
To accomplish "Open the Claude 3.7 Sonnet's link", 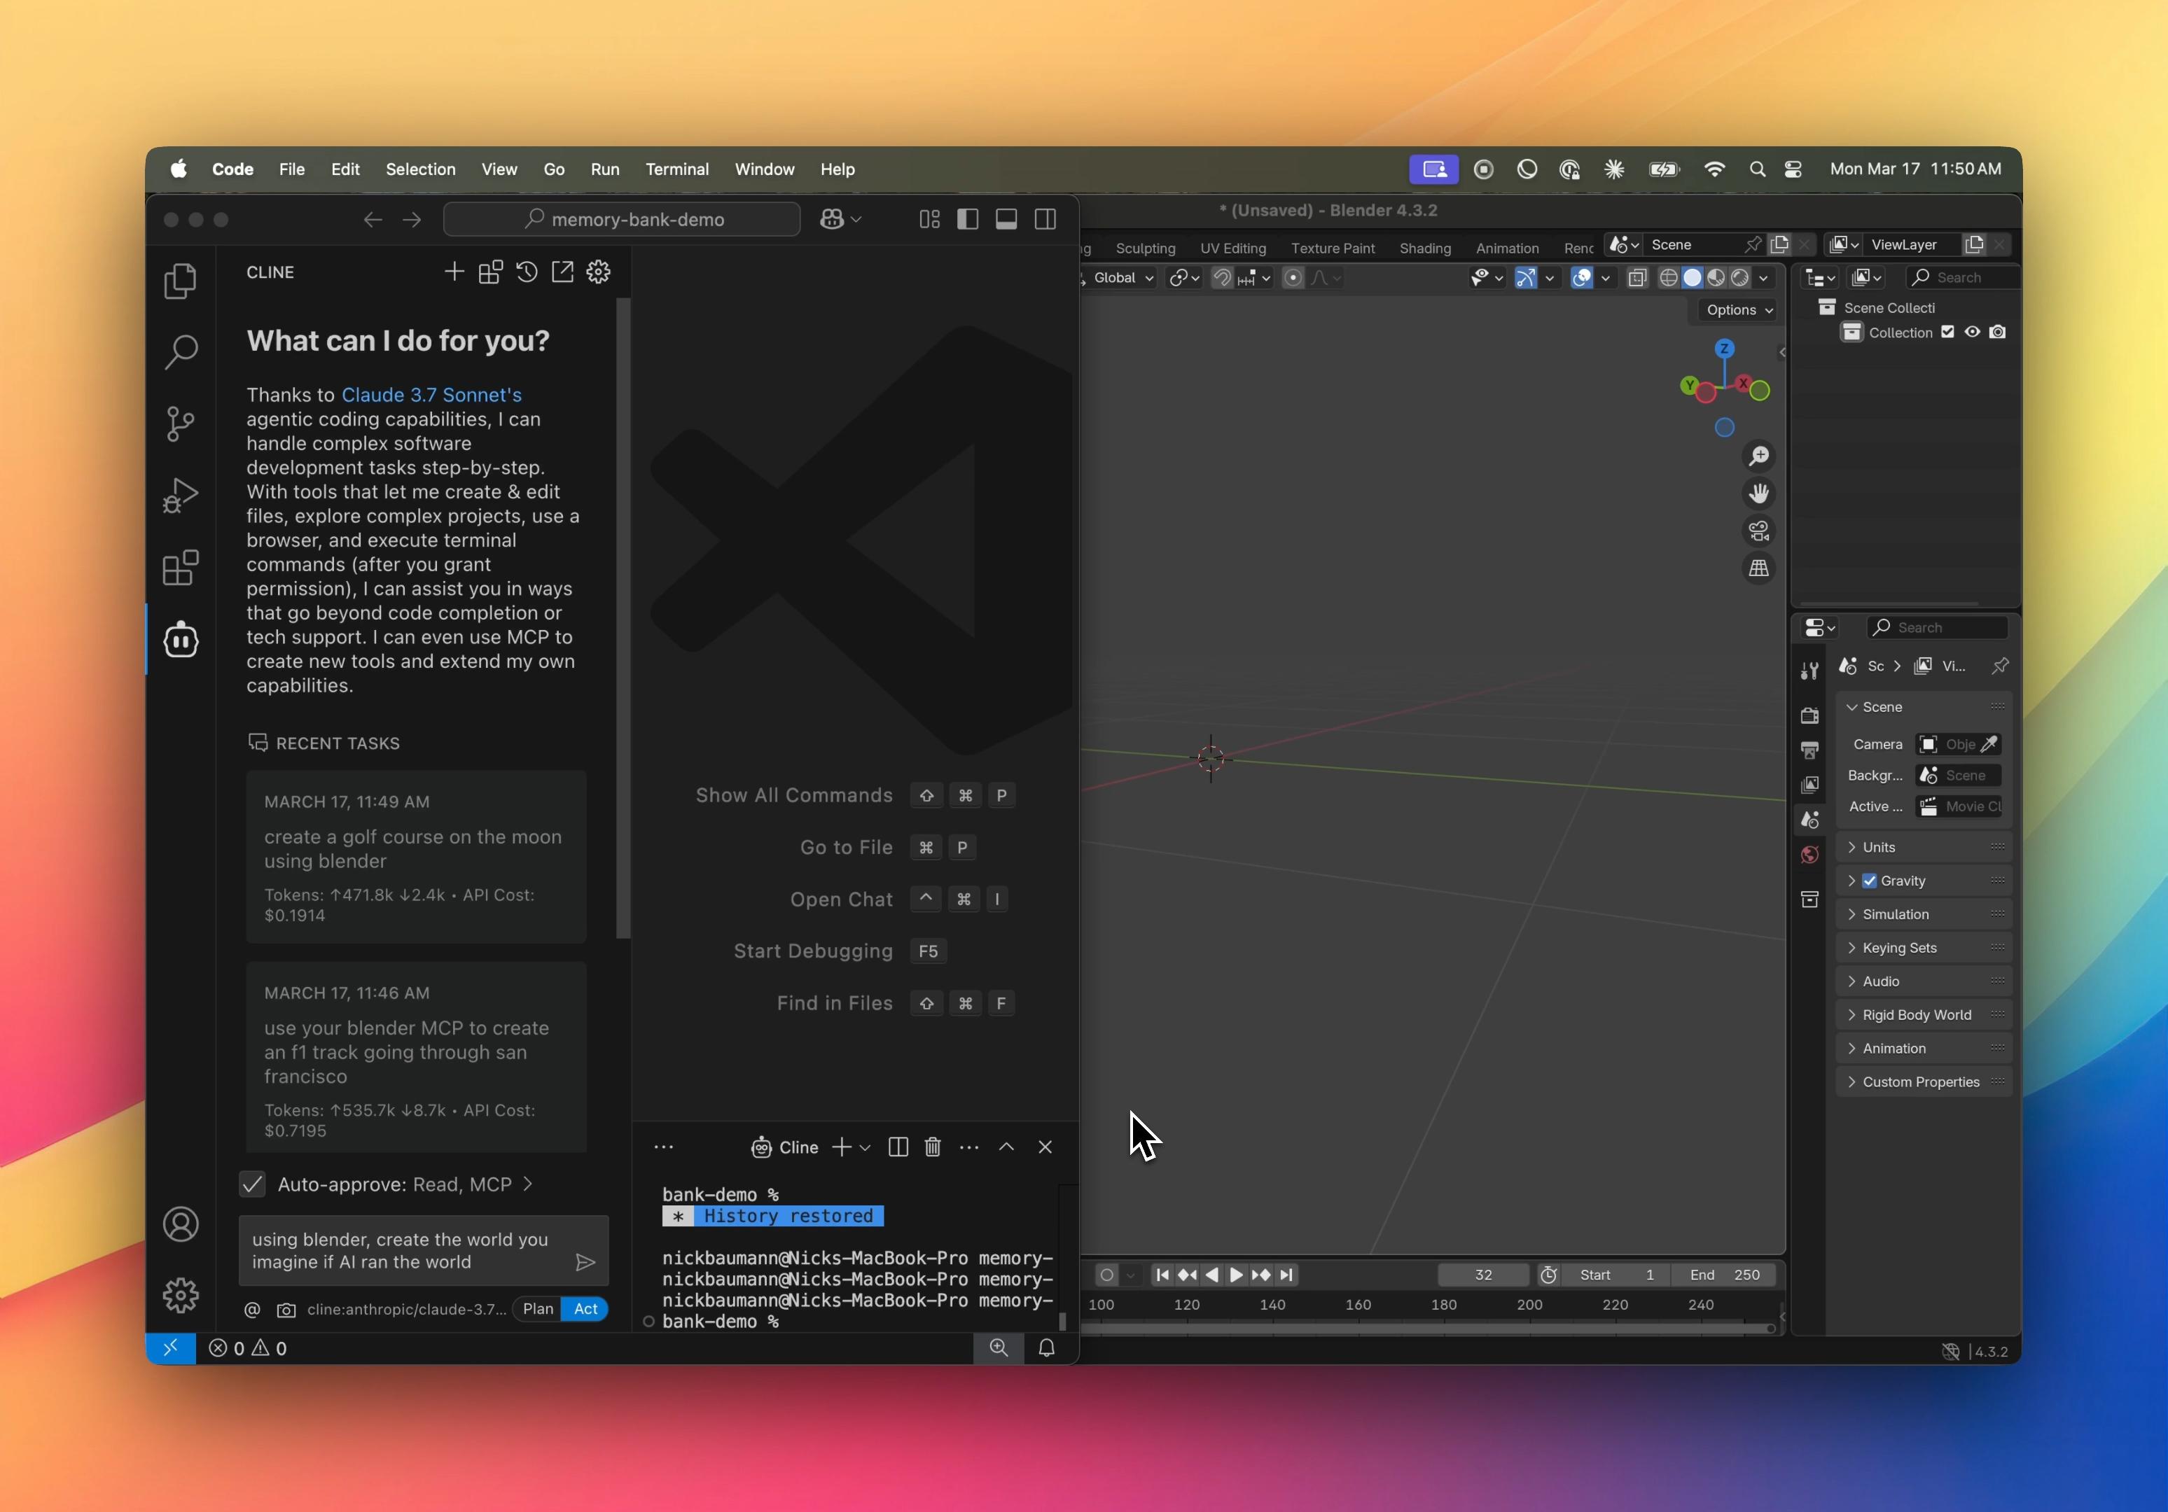I will click(431, 395).
